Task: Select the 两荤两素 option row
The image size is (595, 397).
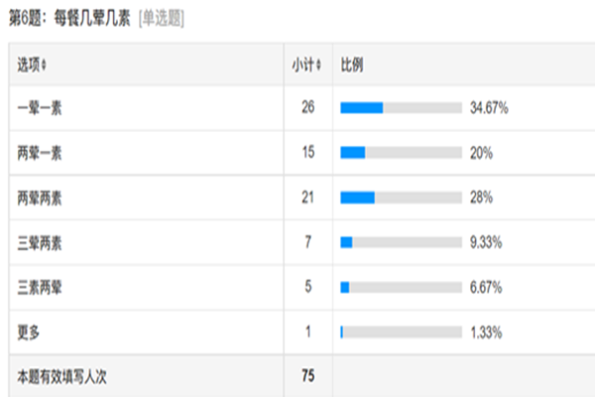Action: pos(302,198)
